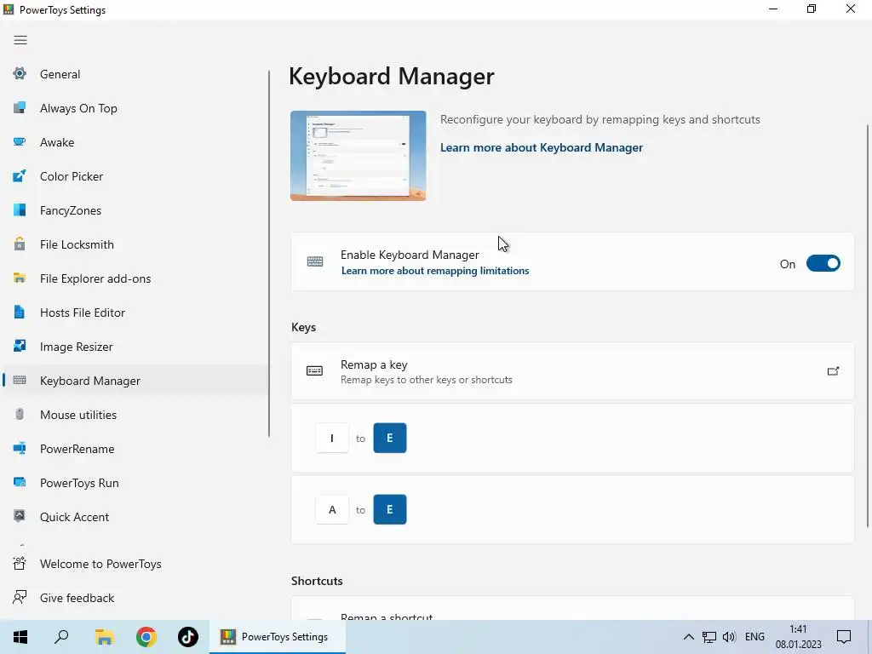Click the Awake coffee cup icon
872x654 pixels.
(20, 142)
